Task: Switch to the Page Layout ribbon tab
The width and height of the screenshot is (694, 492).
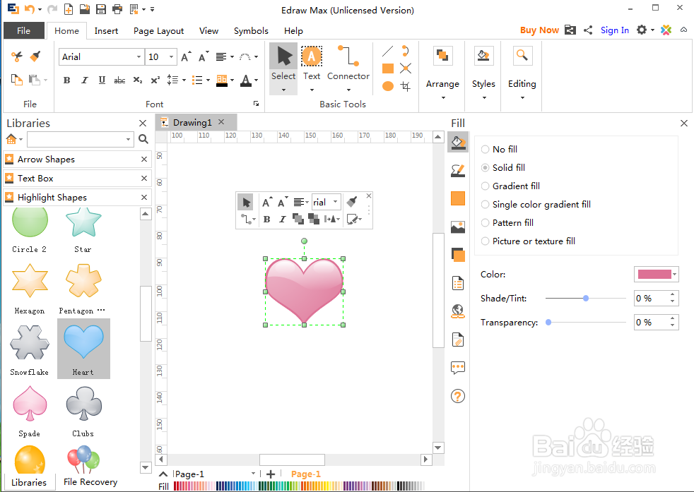Action: (158, 31)
